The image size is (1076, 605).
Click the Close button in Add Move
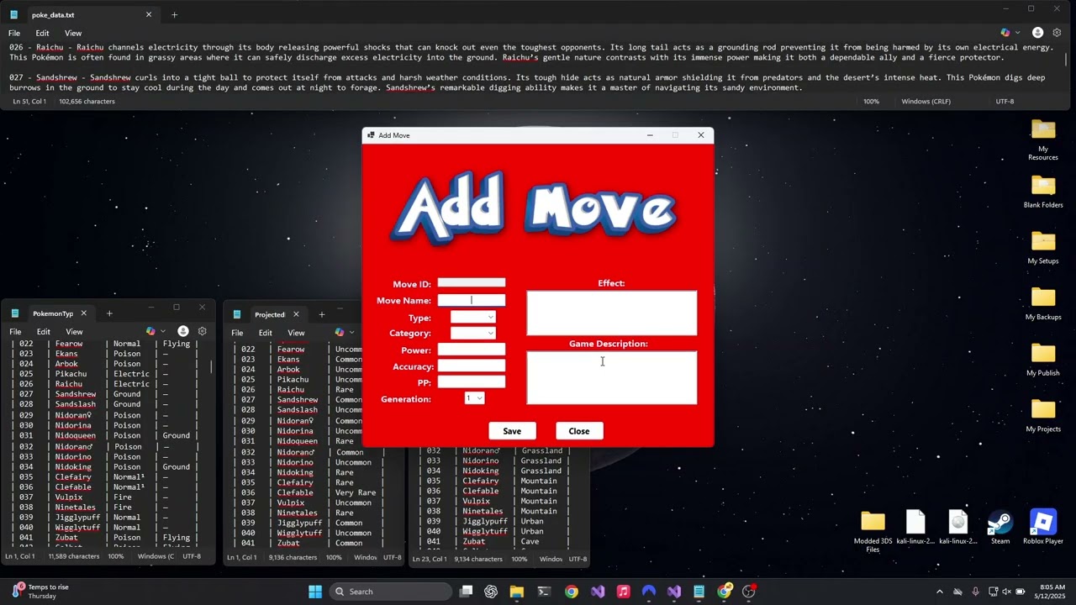(x=579, y=431)
